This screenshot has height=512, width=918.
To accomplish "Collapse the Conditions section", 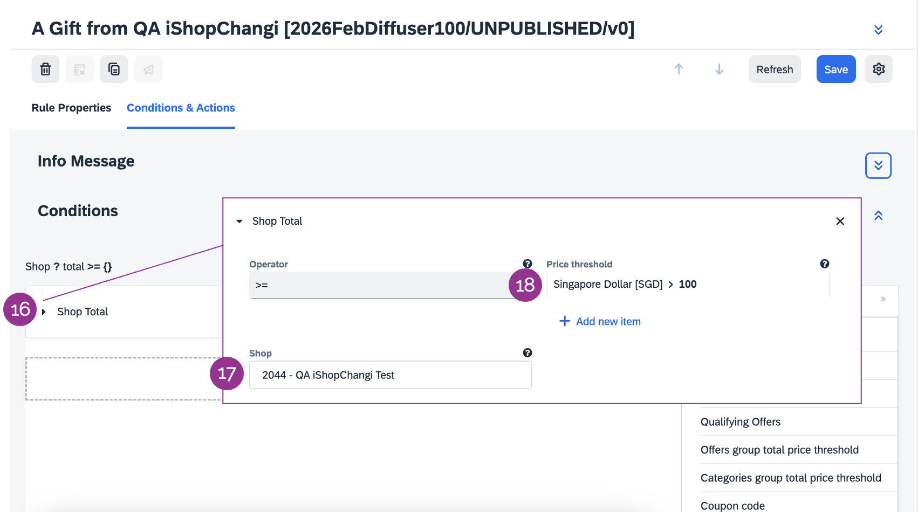I will click(878, 216).
